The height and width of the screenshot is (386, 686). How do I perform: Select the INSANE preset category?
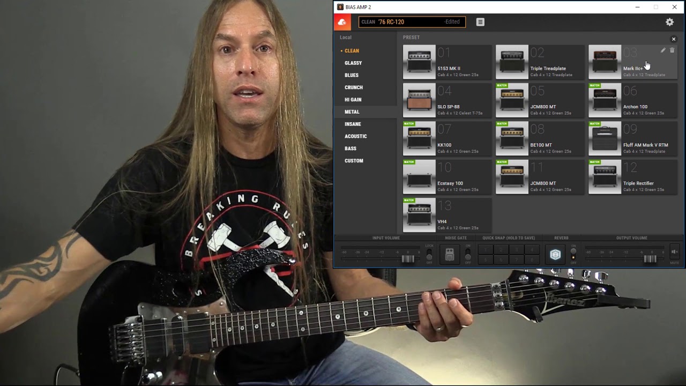click(x=353, y=124)
